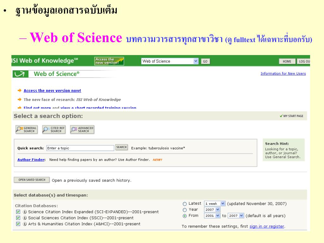Click info icon for Science Citation Index Expanded
Viewport: 324px width, 243px height.
pyautogui.click(x=25, y=212)
